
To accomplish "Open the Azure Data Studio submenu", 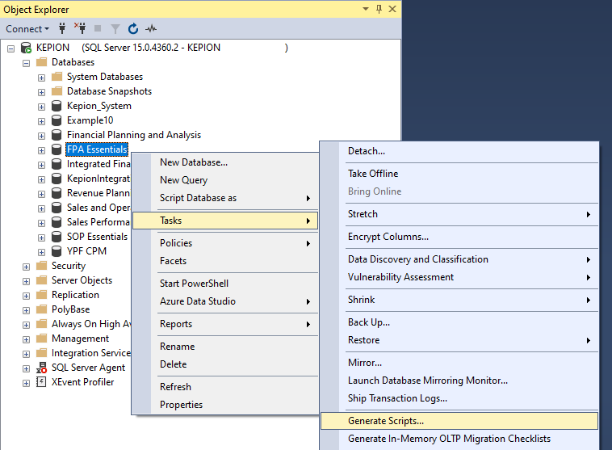I will [224, 301].
